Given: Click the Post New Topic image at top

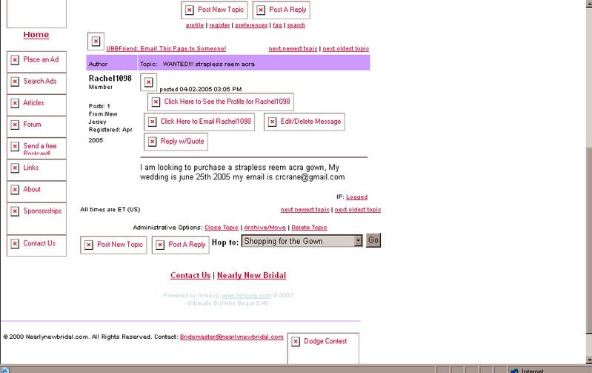Looking at the screenshot, I should pyautogui.click(x=213, y=10).
